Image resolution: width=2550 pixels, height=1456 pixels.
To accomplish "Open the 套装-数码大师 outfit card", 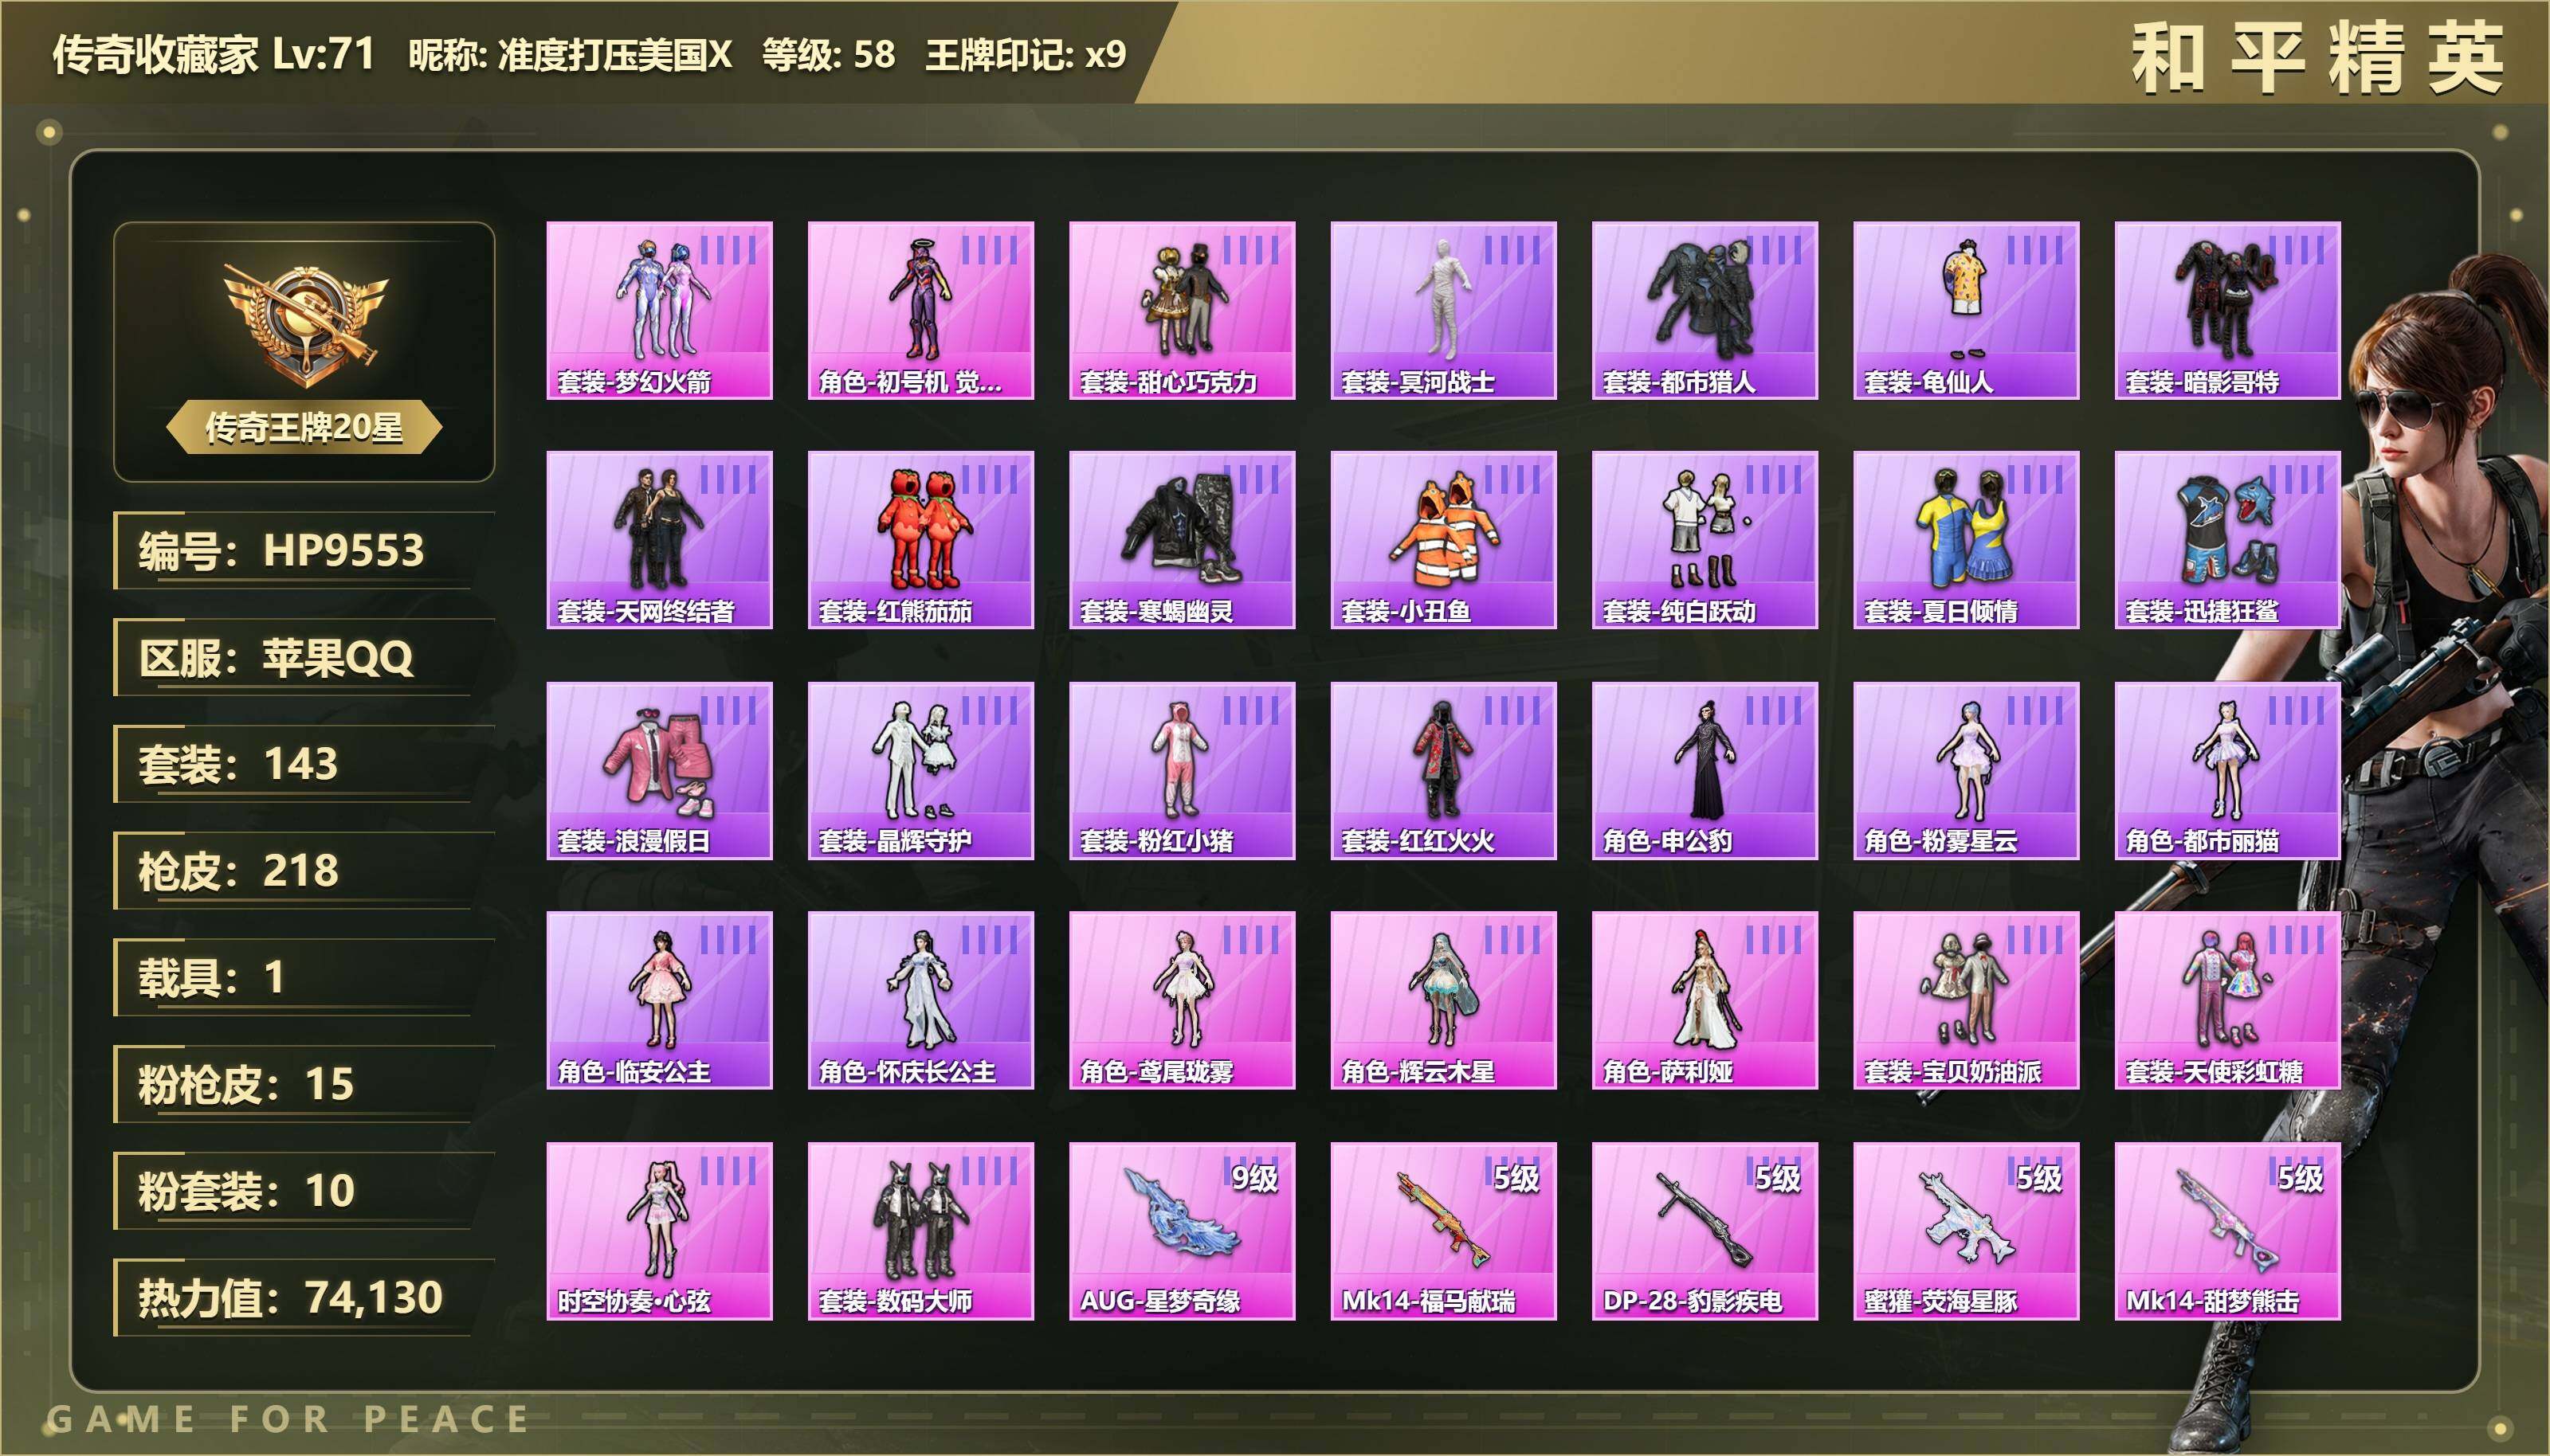I will tap(920, 1230).
